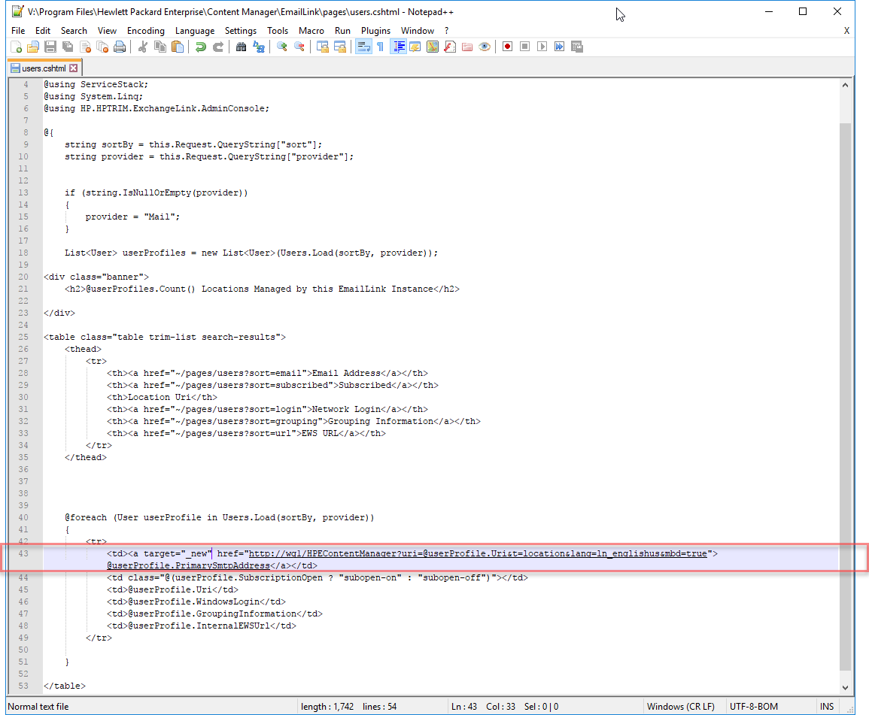Open the Search menu
The image size is (869, 715).
[74, 31]
